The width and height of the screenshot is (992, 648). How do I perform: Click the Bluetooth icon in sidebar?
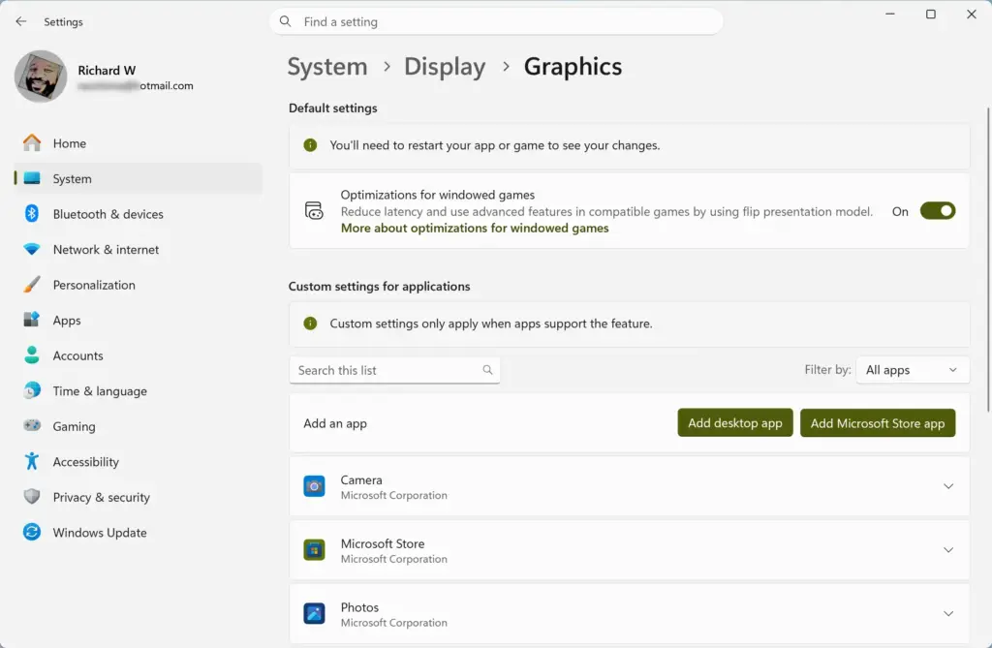coord(32,214)
